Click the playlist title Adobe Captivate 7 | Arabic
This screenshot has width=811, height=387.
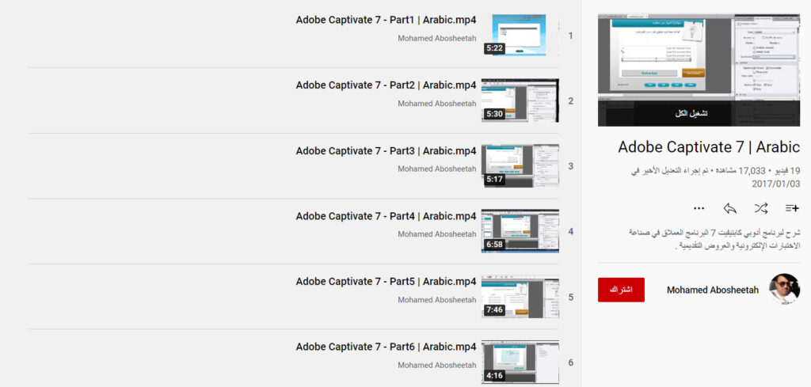709,146
